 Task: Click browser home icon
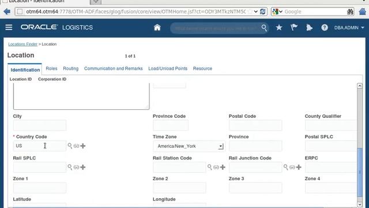click(x=363, y=12)
